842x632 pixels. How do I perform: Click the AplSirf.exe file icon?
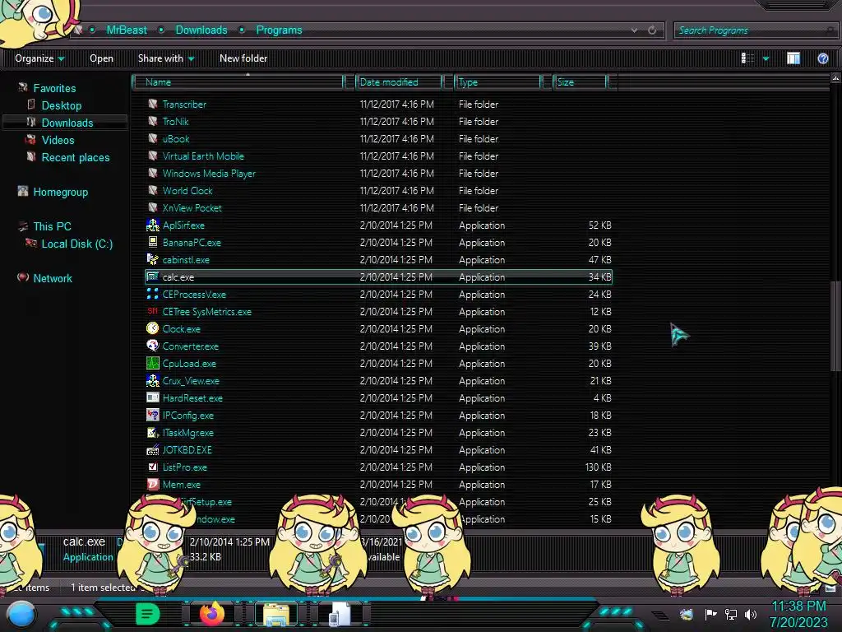pyautogui.click(x=152, y=225)
